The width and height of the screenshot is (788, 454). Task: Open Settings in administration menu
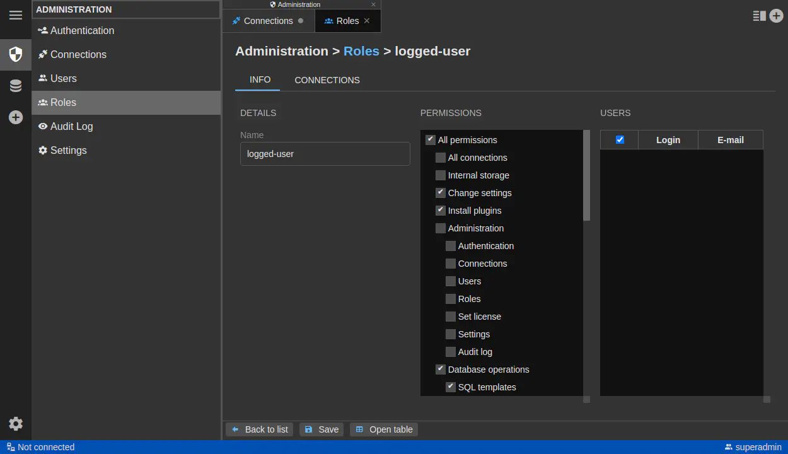pos(126,150)
